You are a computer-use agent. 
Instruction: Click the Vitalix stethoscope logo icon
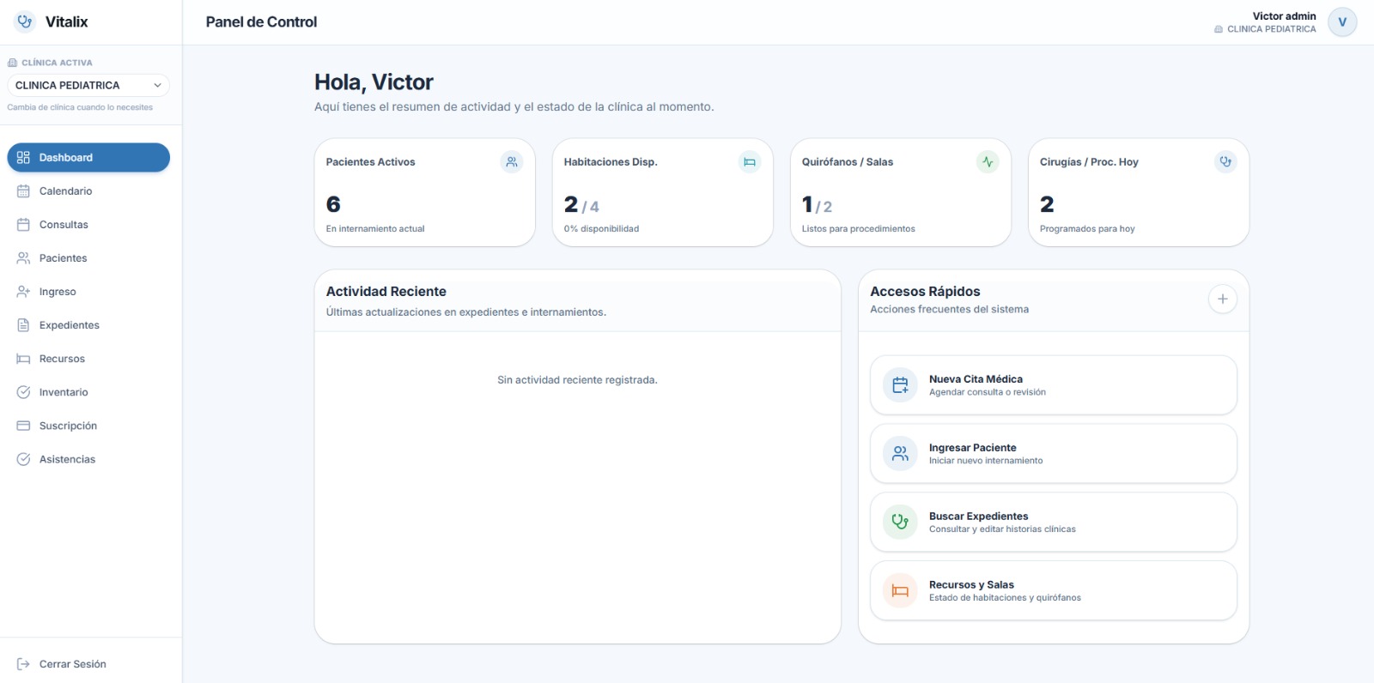click(25, 21)
